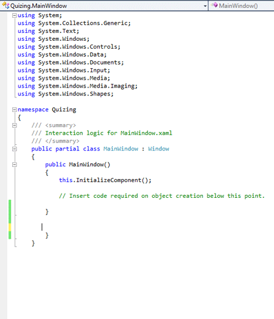Click the 'using System.Text;' line

[x=48, y=31]
